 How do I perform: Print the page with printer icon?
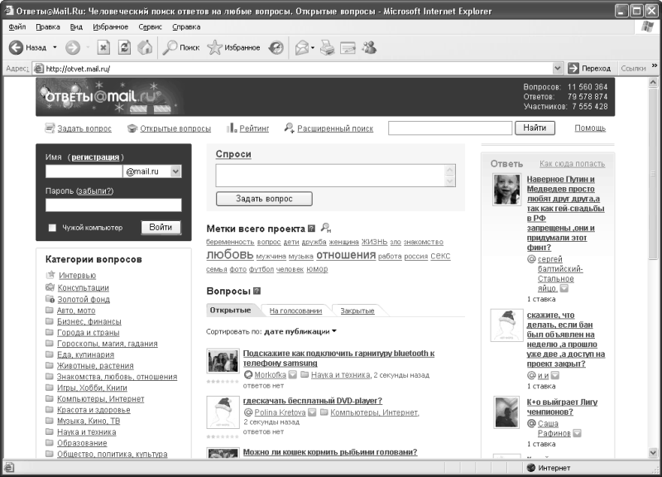pyautogui.click(x=327, y=48)
